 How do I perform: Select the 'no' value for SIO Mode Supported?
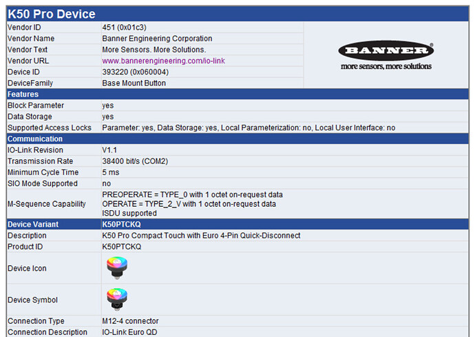coord(106,183)
